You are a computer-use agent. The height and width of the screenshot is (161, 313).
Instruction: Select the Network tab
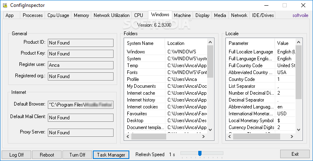[239, 15]
